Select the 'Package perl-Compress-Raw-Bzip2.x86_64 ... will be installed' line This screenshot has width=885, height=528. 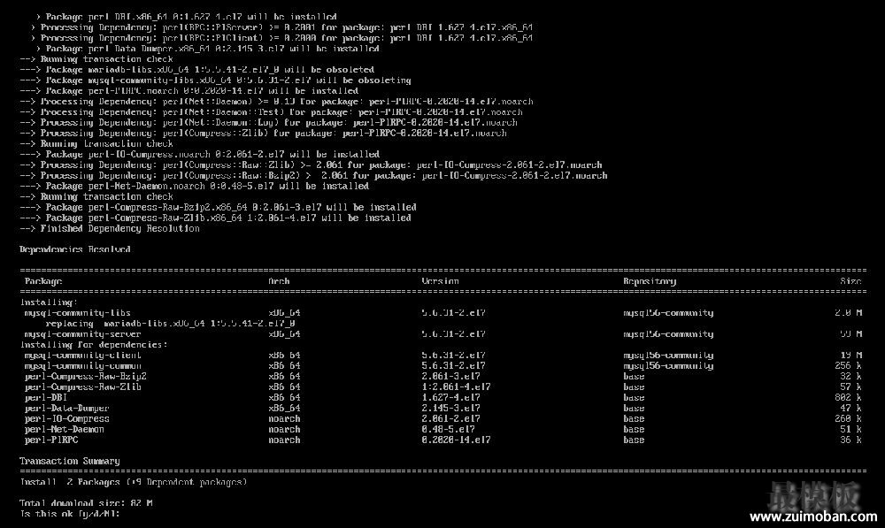click(x=219, y=207)
